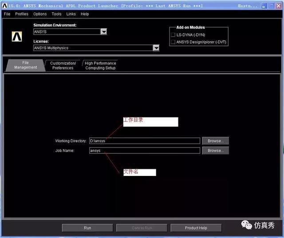Open the Links menu
The height and width of the screenshot is (238, 284).
(71, 14)
